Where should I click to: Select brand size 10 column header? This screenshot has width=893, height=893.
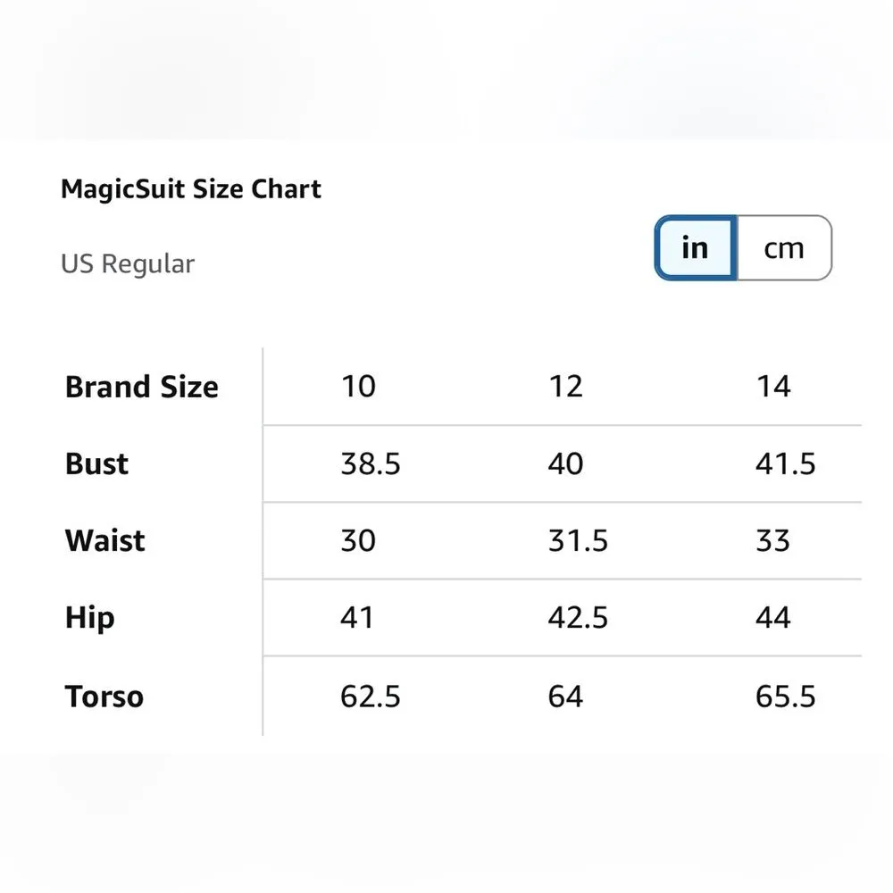pos(358,387)
